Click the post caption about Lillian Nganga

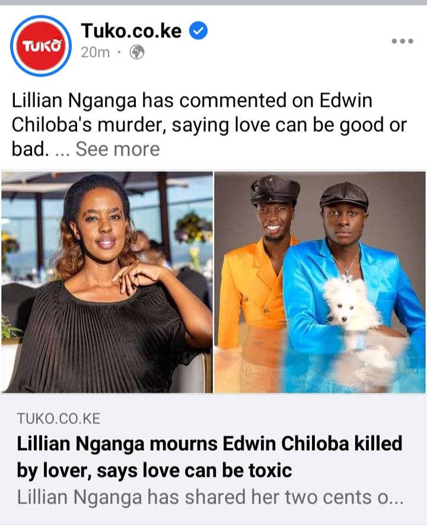pos(209,125)
